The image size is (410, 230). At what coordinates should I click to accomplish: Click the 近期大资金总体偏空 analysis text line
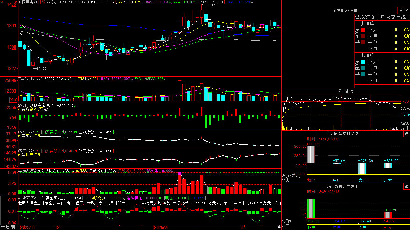tap(150, 203)
